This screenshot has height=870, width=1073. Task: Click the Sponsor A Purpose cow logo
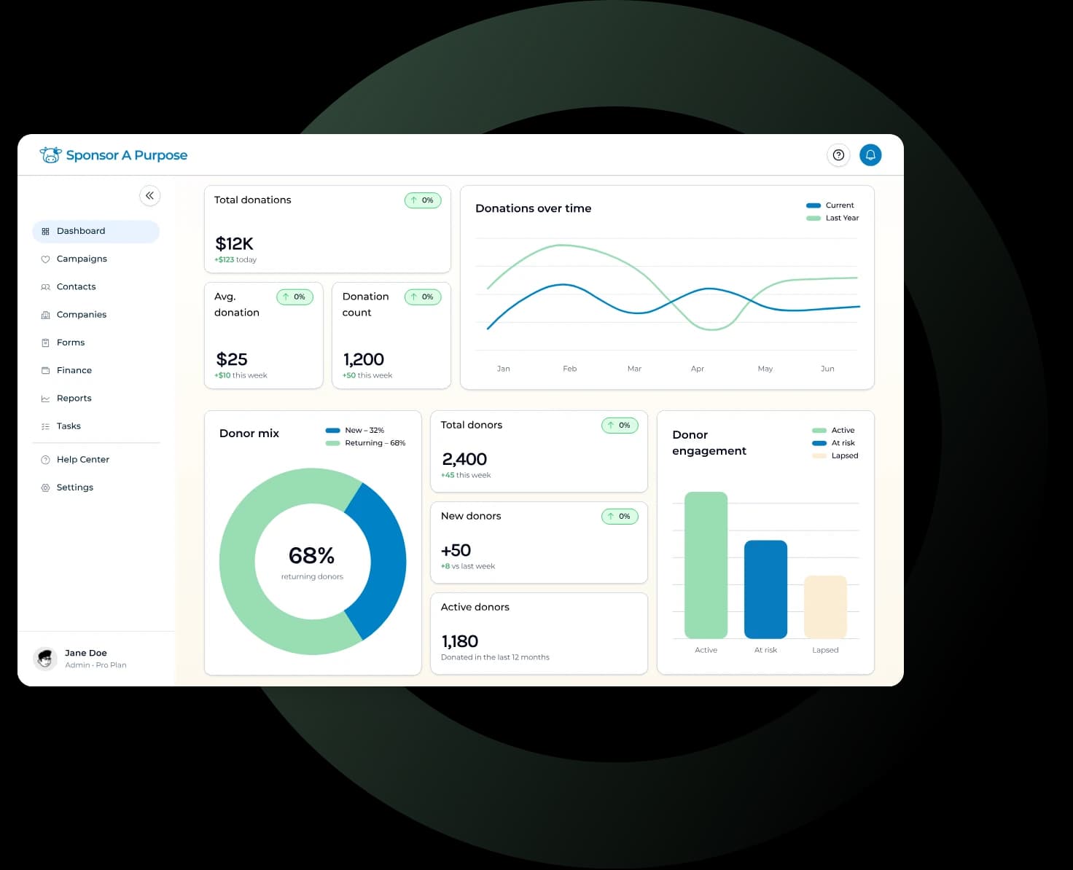click(x=50, y=154)
